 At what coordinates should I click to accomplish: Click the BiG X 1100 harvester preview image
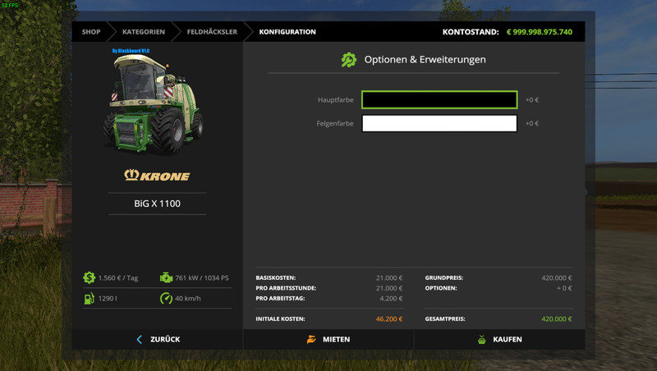[x=148, y=103]
